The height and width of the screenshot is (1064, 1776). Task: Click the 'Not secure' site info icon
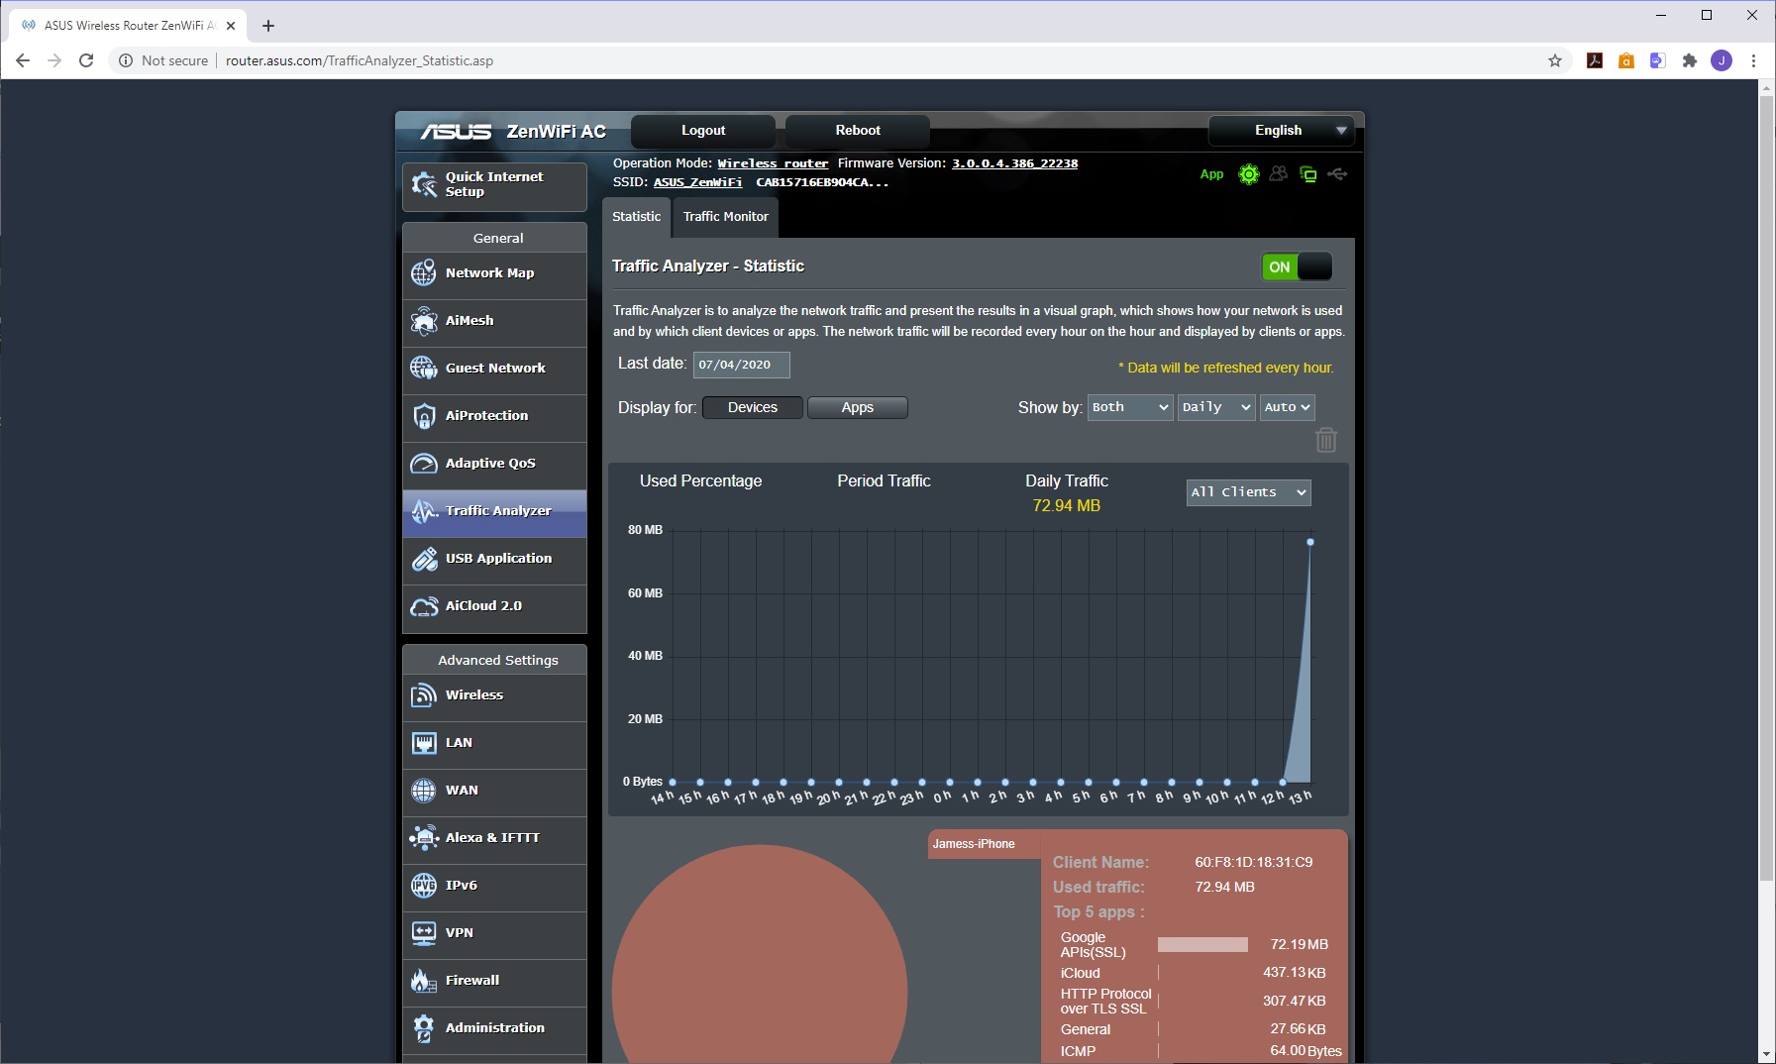(x=126, y=60)
